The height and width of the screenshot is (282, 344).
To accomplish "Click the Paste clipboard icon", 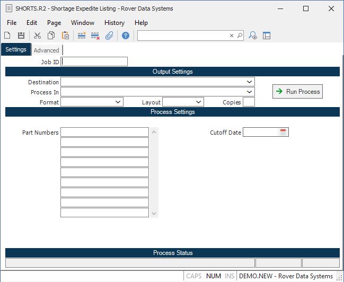I will coord(65,36).
